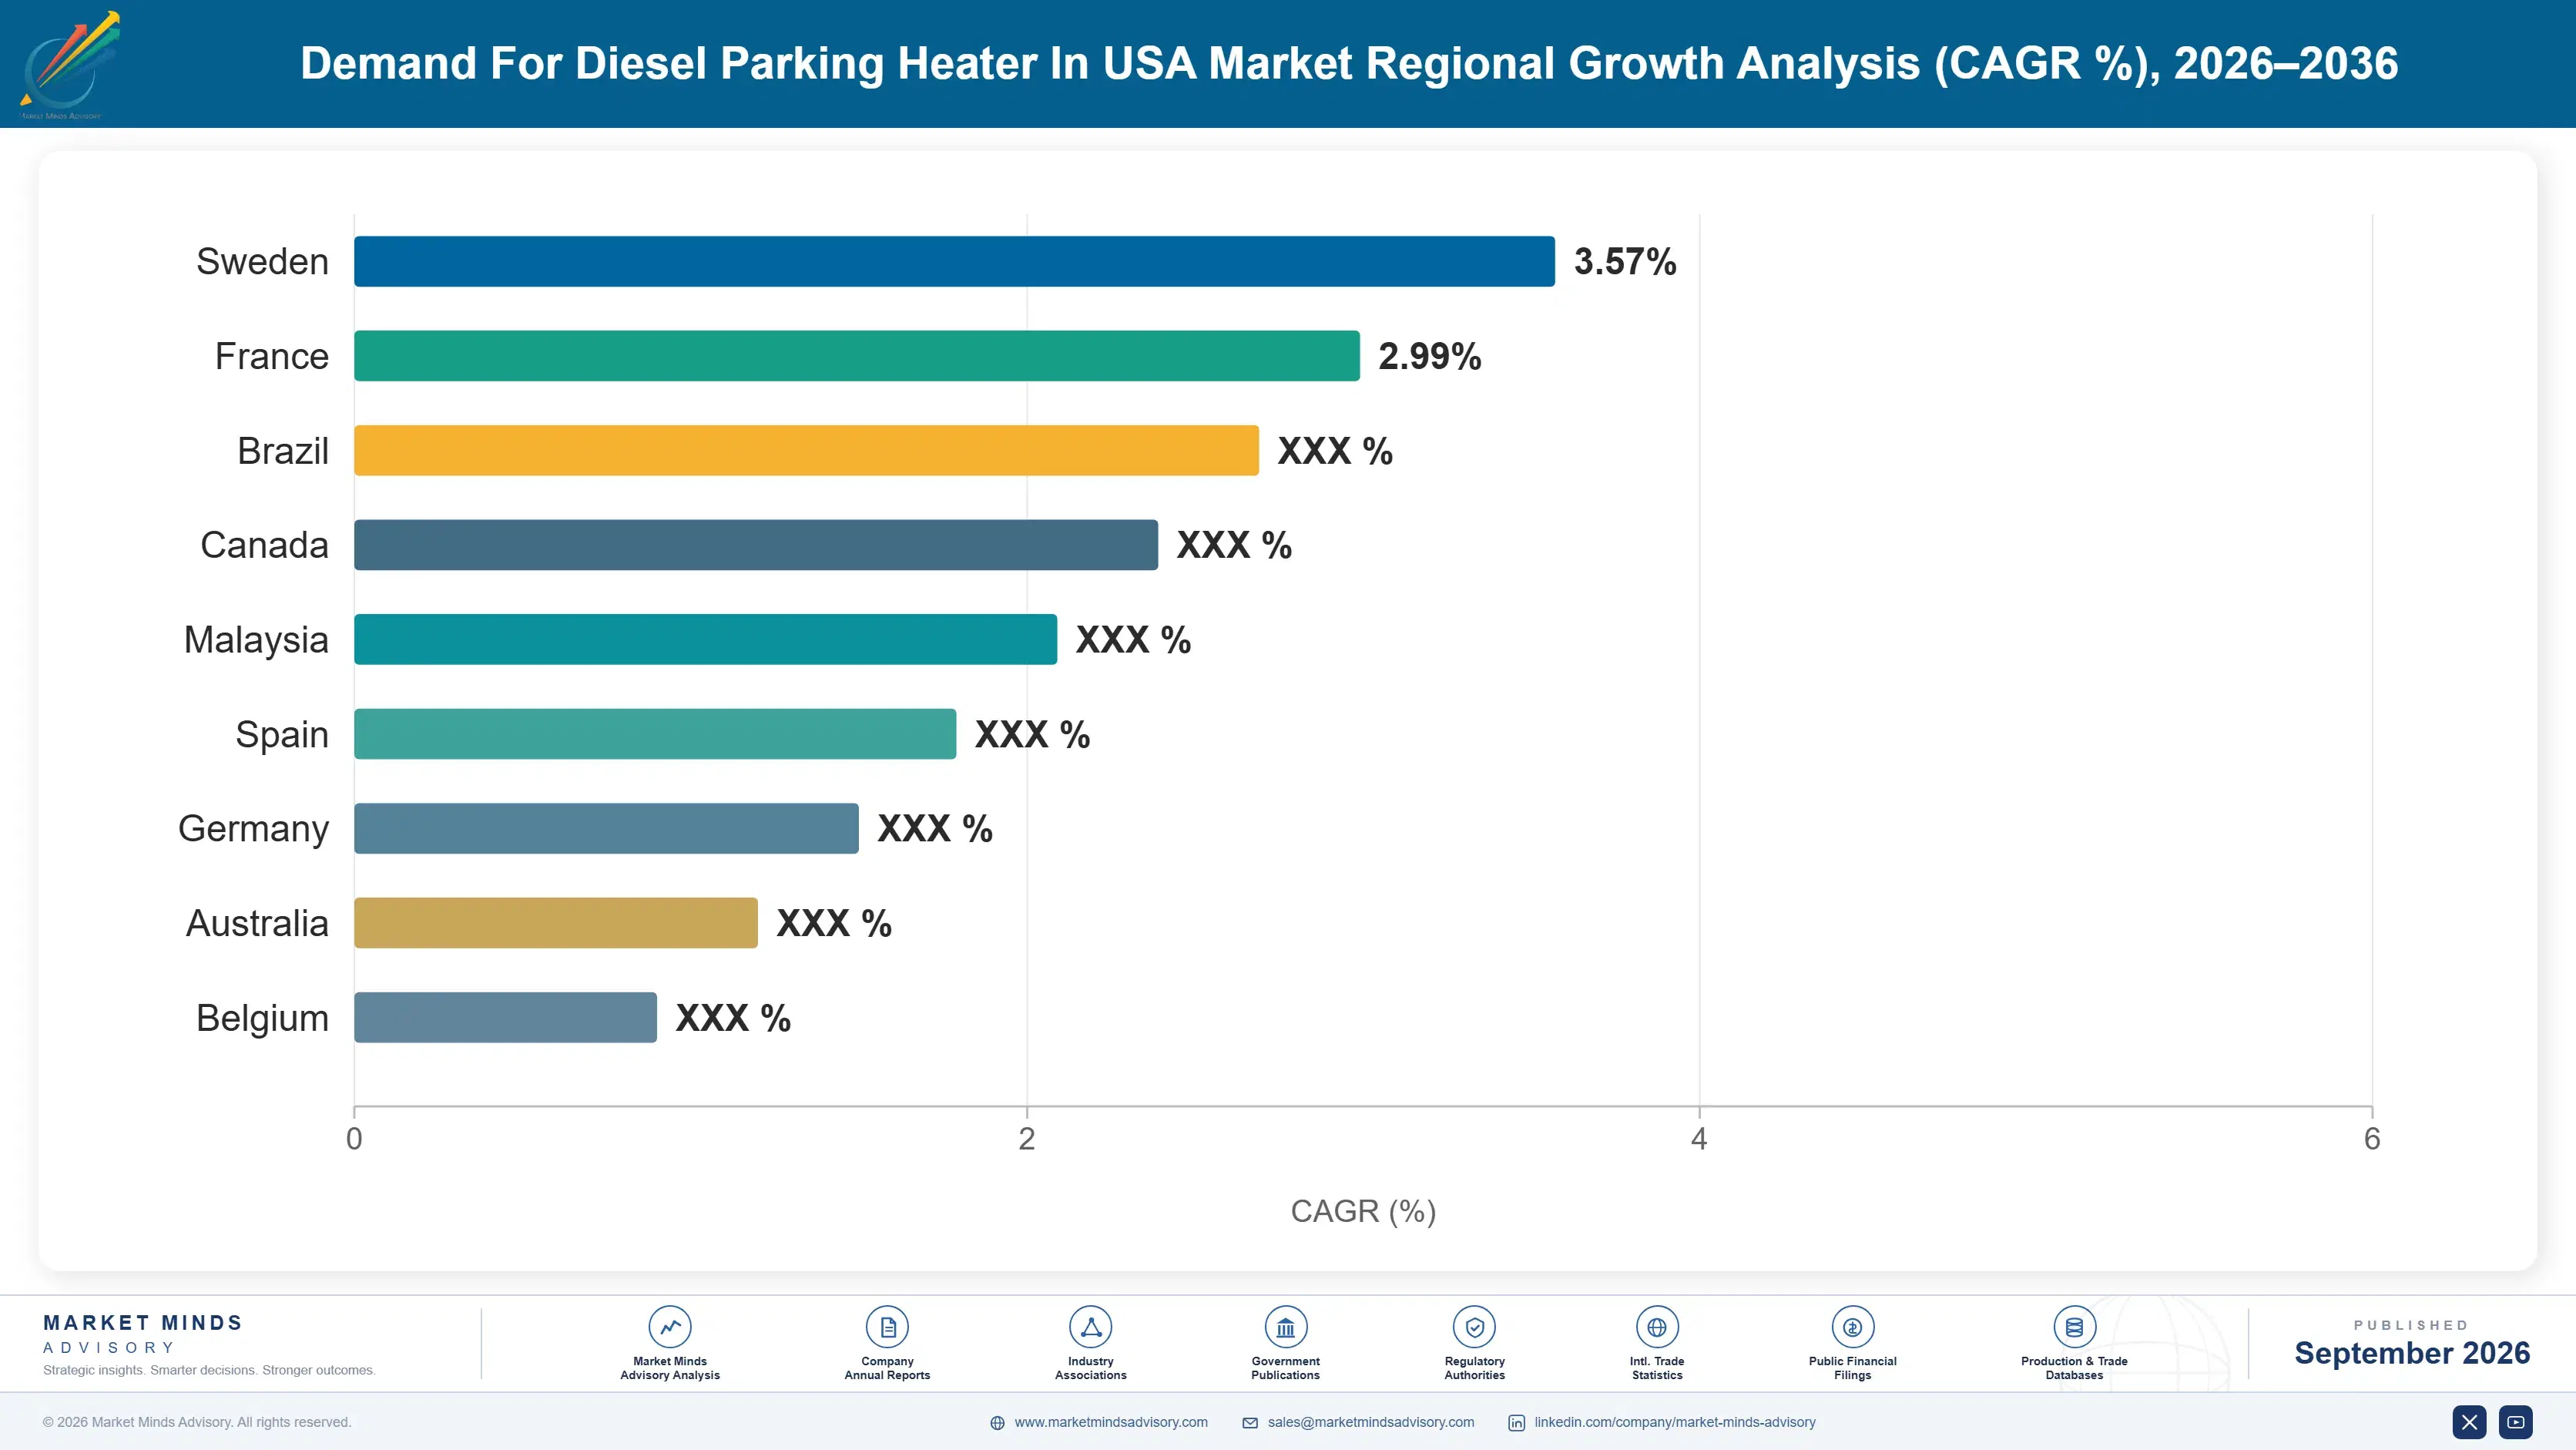
Task: Click the Market Minds Advisory Analysis icon
Action: 670,1327
